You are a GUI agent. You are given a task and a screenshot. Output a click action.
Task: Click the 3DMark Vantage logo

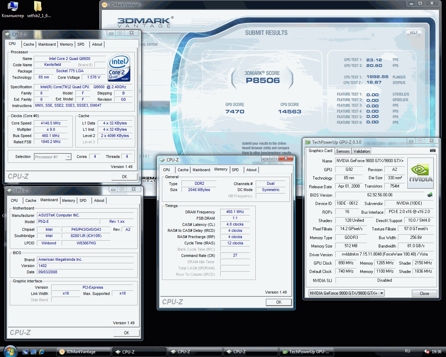tap(145, 22)
